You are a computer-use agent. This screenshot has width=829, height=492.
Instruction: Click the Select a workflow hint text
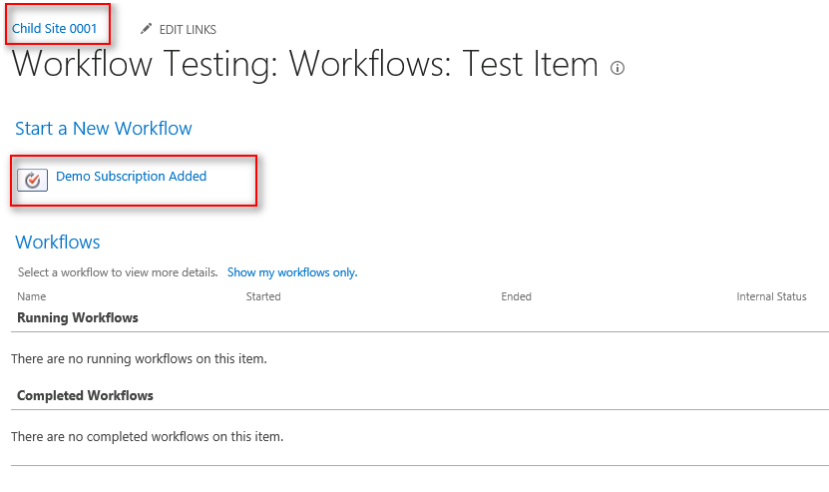click(x=118, y=272)
